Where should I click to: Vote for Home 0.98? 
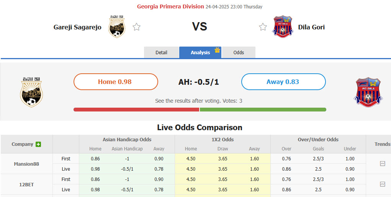coord(116,82)
